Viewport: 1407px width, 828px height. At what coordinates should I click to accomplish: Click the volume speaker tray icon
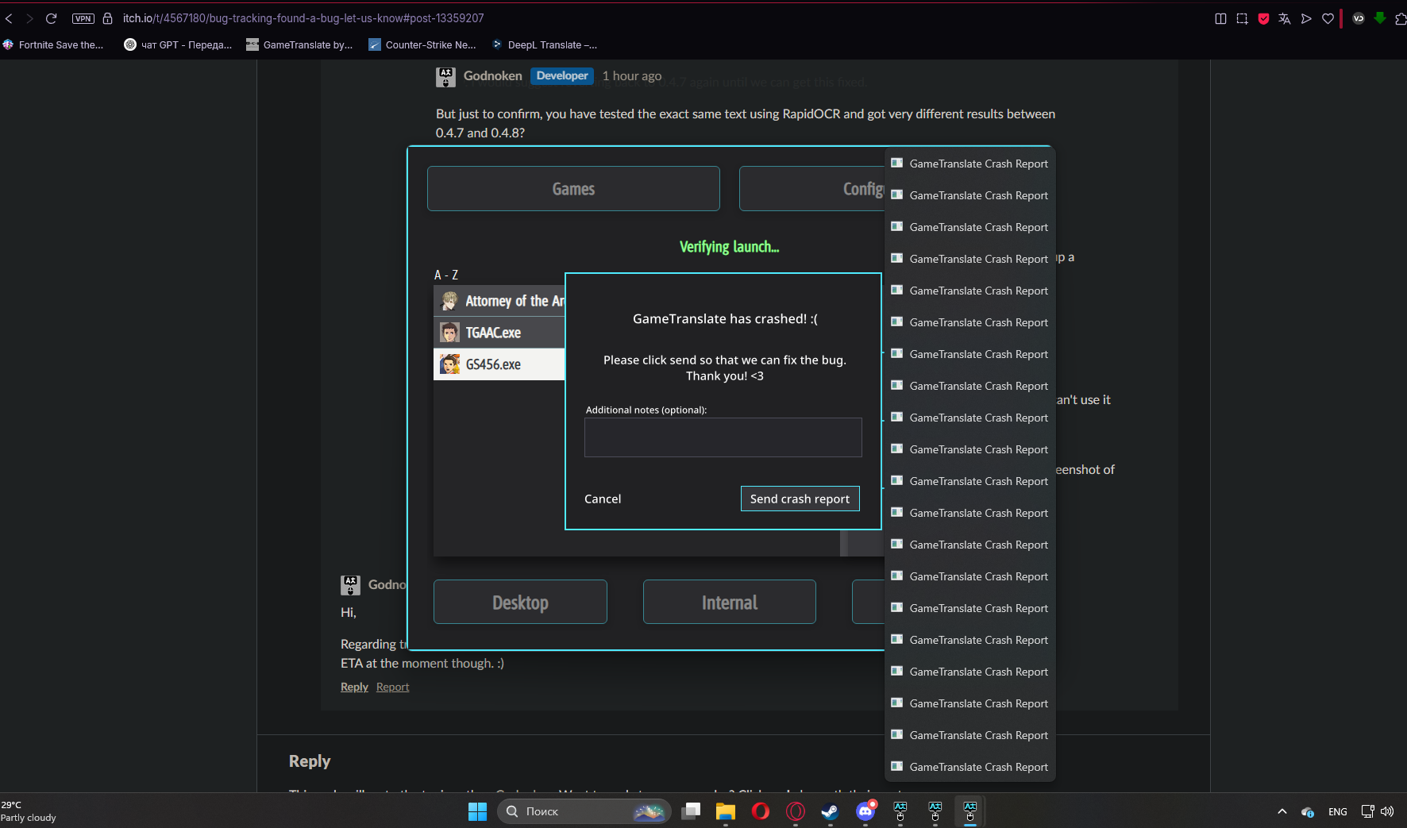[x=1387, y=811]
